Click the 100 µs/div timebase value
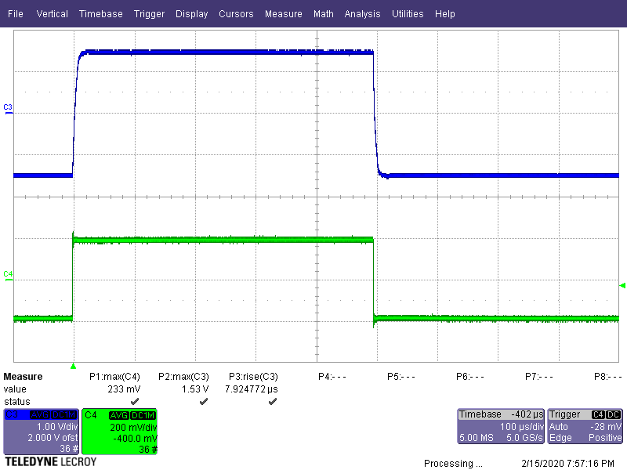627x470 pixels. point(522,426)
